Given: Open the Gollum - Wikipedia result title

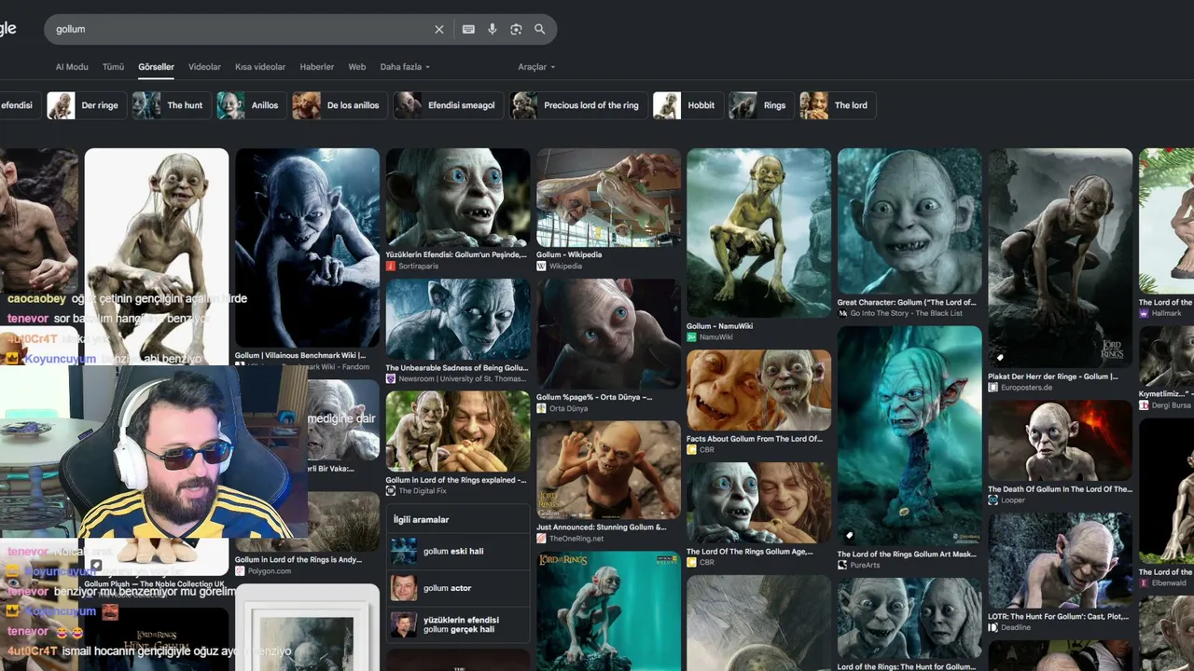Looking at the screenshot, I should click(x=569, y=254).
